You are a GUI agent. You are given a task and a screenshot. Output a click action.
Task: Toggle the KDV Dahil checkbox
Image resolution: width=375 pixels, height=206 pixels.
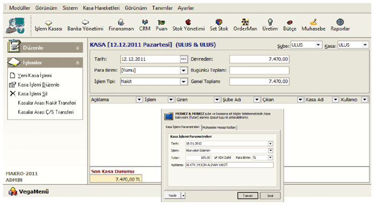[216, 158]
